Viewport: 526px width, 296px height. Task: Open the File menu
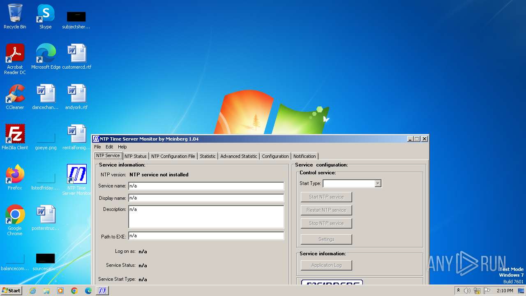[x=97, y=147]
